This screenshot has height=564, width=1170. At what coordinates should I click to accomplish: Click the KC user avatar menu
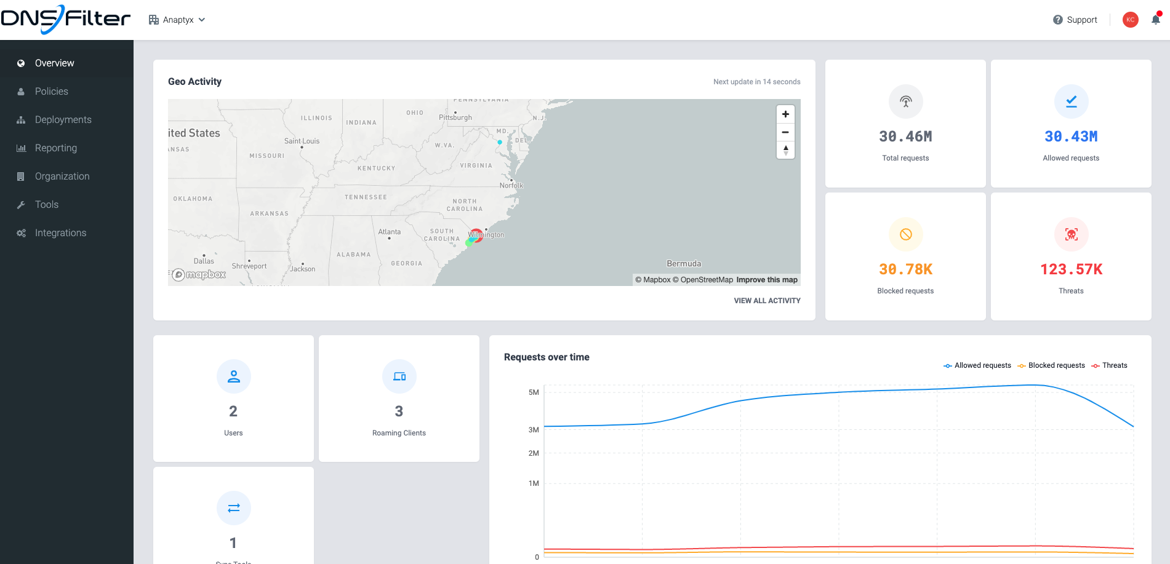(x=1130, y=19)
